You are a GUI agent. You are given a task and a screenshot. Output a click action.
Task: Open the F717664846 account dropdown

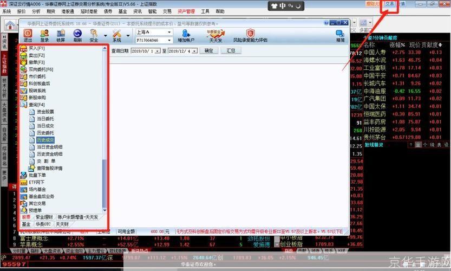(169, 40)
